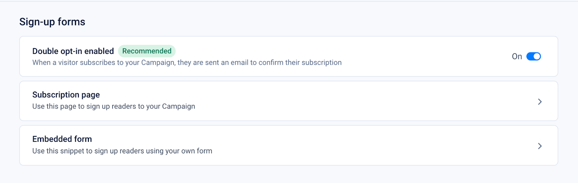Click the On label beside the switch
Viewport: 578px width, 183px height.
[517, 56]
